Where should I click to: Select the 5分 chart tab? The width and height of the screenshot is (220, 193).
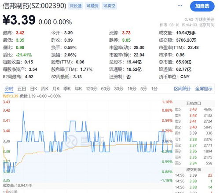[143, 89]
